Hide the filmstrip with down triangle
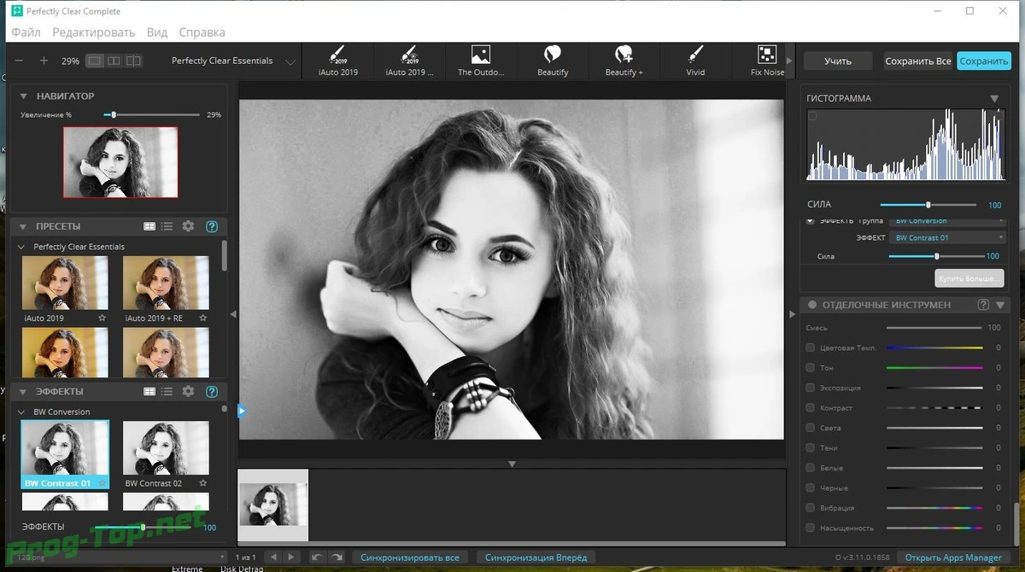This screenshot has height=572, width=1025. coord(512,464)
